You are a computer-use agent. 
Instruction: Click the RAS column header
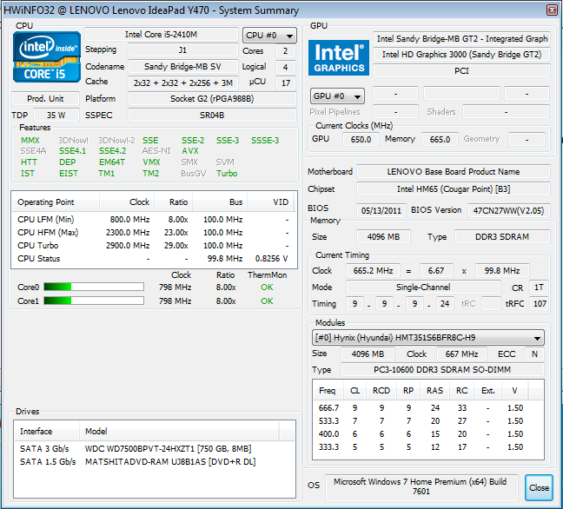434,391
